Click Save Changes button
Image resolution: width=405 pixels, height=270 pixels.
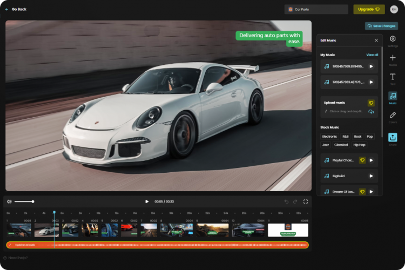point(381,26)
